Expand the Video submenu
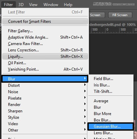This screenshot has height=139, width=137. (x=45, y=124)
